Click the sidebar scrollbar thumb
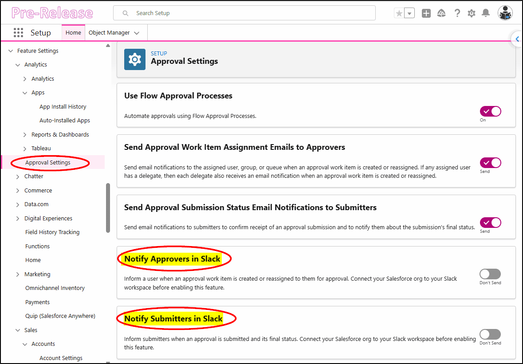Screen dimensions: 523x364 coord(108,207)
